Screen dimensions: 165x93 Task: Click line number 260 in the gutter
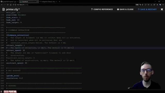click(2, 76)
